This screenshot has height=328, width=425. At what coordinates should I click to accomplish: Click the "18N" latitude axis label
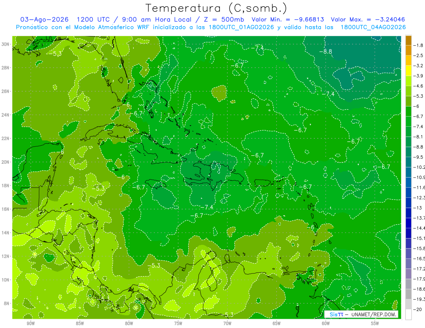pyautogui.click(x=5, y=185)
